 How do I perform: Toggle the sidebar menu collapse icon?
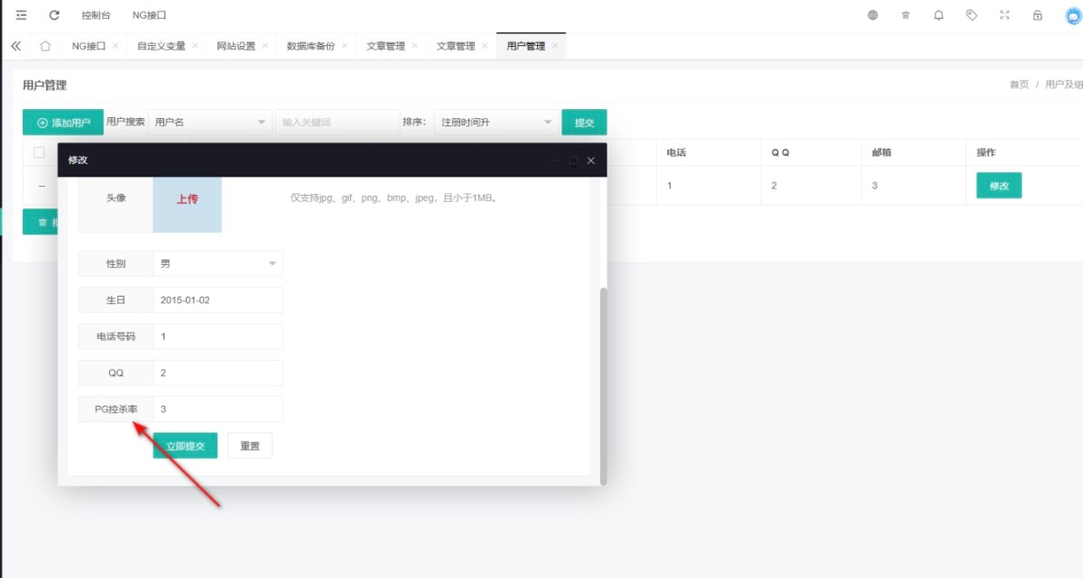(21, 15)
